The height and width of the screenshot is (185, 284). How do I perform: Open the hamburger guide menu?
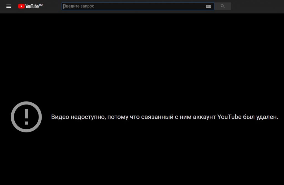click(9, 6)
